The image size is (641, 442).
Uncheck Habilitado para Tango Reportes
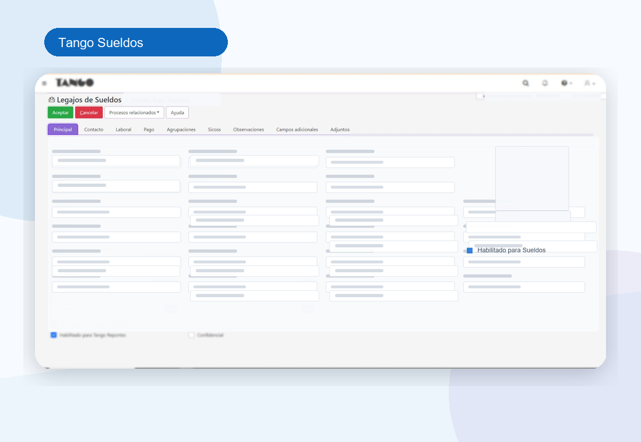tap(54, 335)
